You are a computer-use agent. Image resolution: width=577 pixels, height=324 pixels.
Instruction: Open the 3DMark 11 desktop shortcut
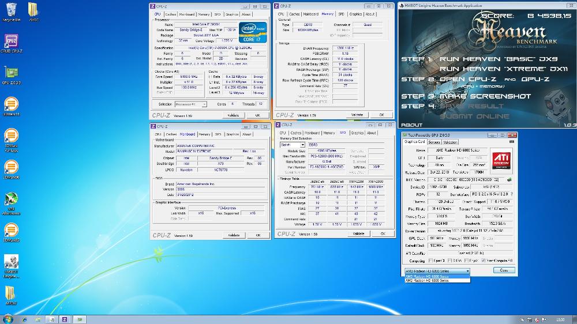tap(11, 107)
